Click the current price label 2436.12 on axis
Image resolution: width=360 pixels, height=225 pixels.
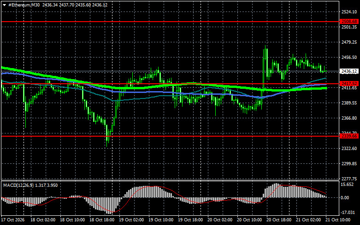[x=349, y=71]
